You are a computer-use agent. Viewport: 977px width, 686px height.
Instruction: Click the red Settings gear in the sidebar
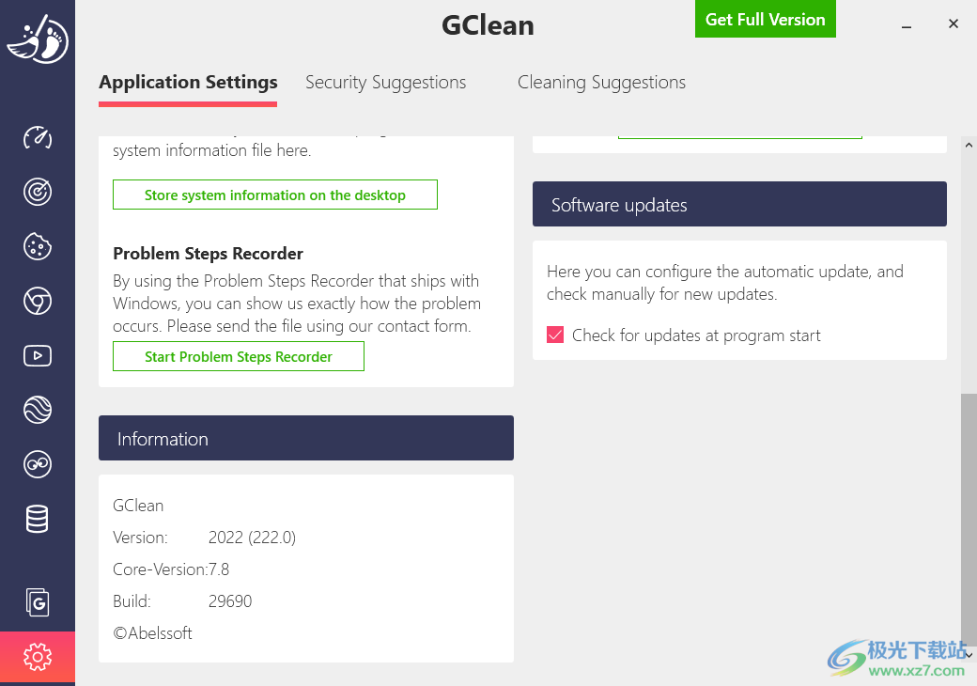tap(38, 658)
